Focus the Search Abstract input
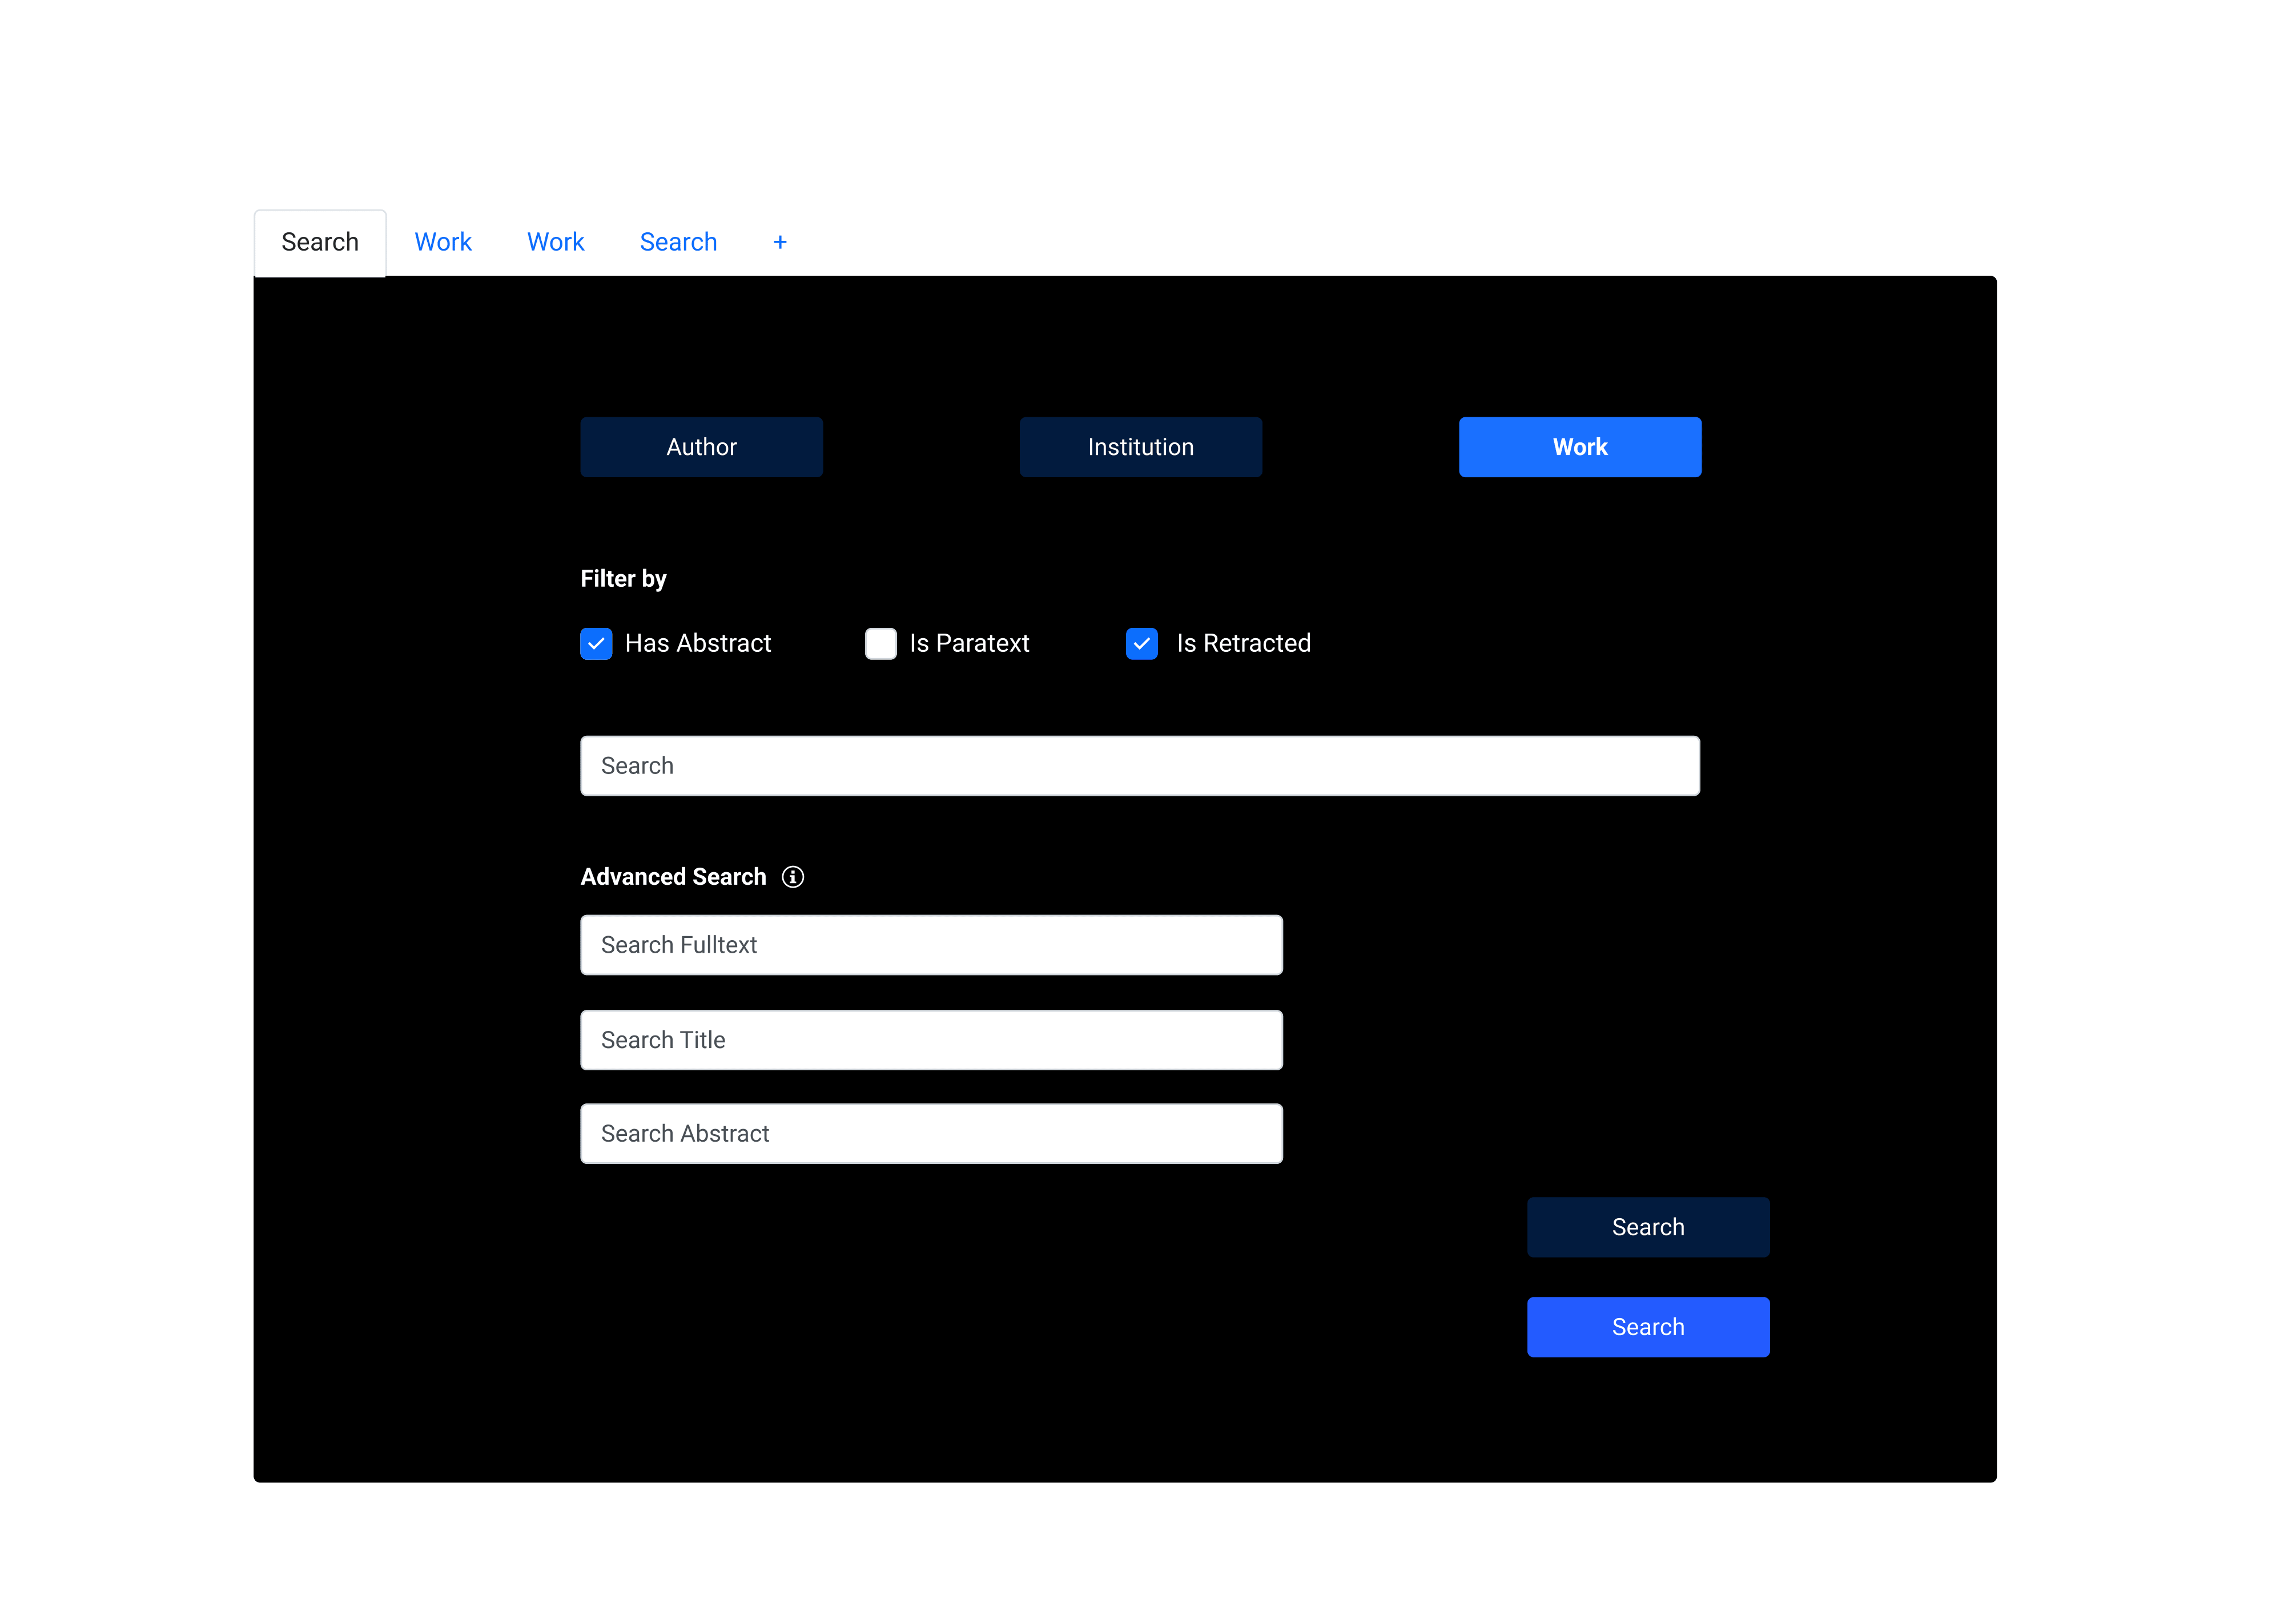 930,1134
